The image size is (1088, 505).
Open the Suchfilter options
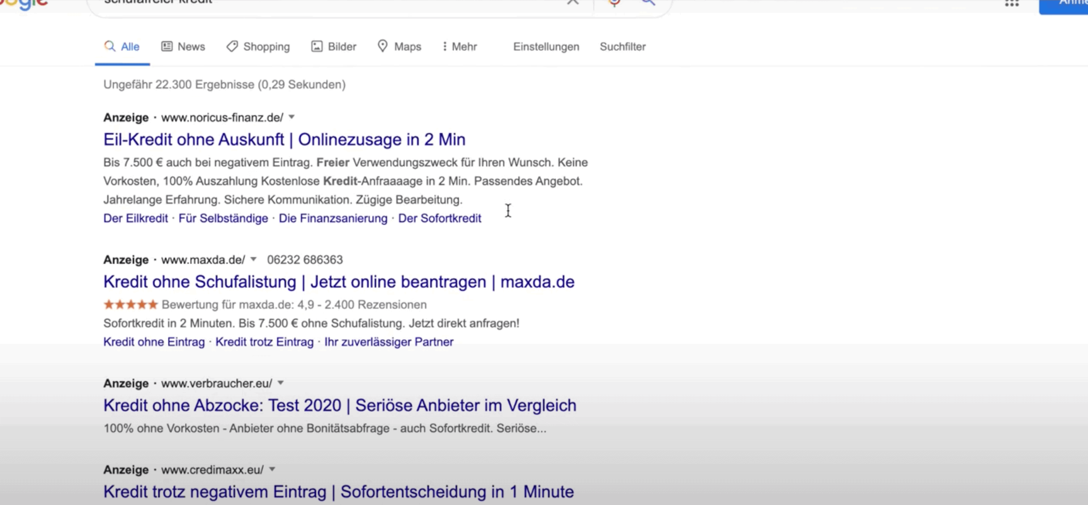(623, 46)
